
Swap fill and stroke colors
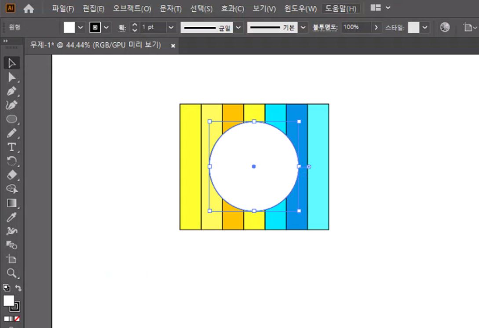pyautogui.click(x=18, y=288)
